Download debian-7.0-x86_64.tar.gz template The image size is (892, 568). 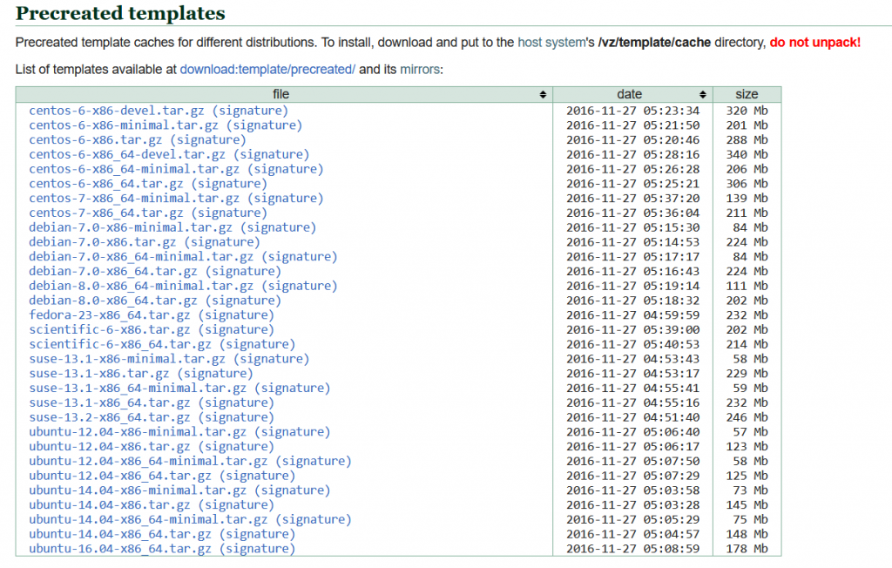point(113,272)
